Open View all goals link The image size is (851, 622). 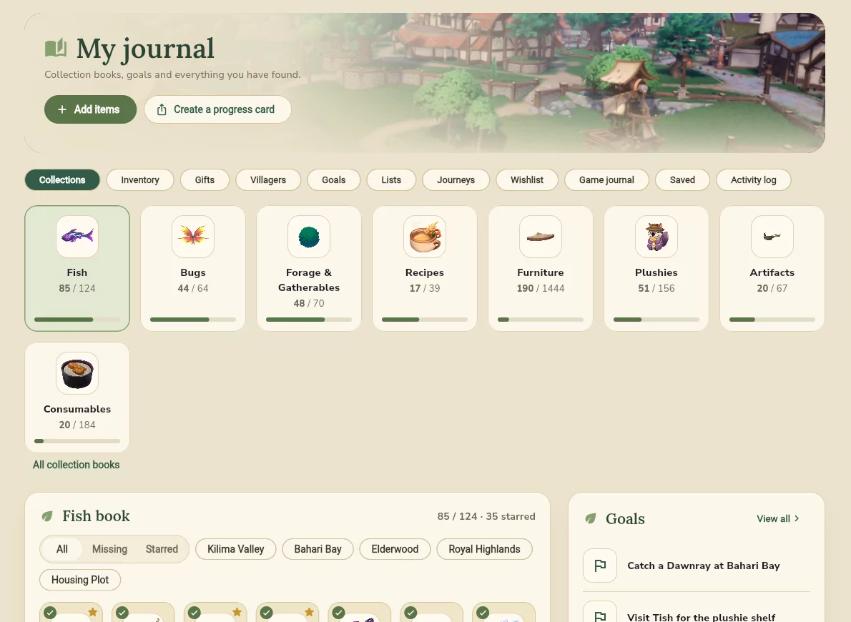click(x=778, y=518)
